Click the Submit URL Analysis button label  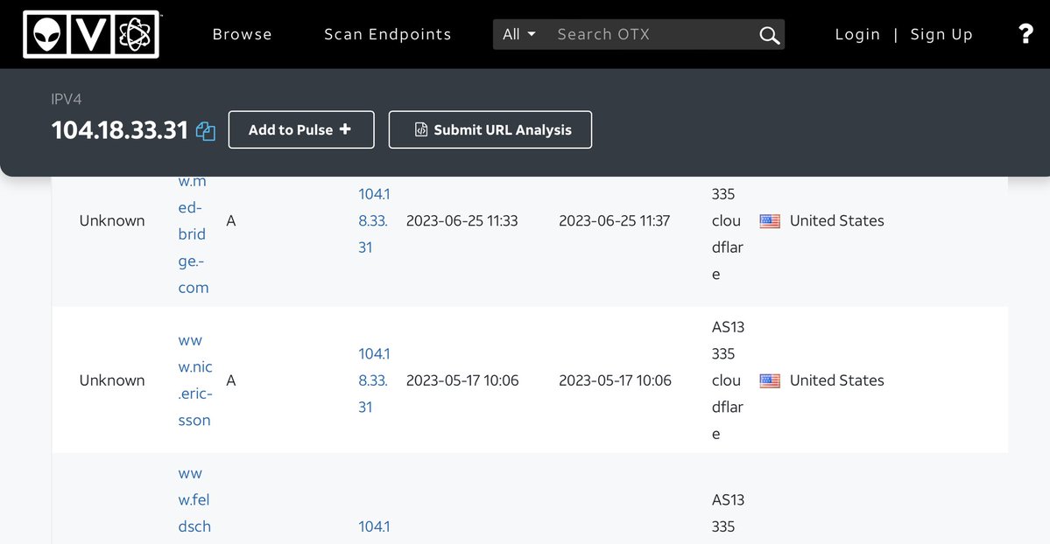(x=503, y=129)
